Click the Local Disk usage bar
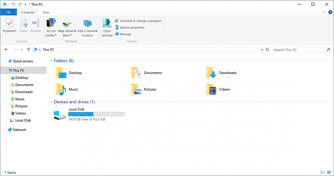Screen dimensions: 334x176 coord(97,114)
